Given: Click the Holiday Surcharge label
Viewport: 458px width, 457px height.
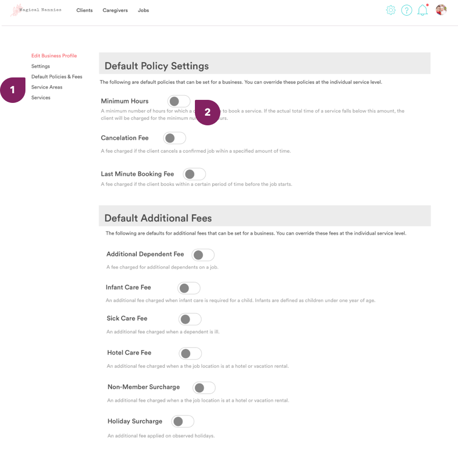Looking at the screenshot, I should [x=135, y=421].
